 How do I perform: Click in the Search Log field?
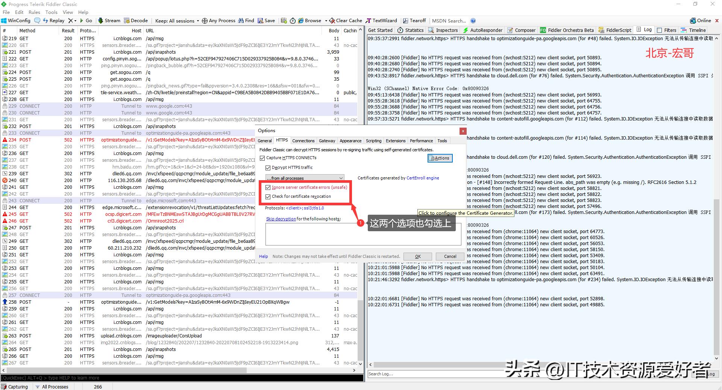(432, 374)
